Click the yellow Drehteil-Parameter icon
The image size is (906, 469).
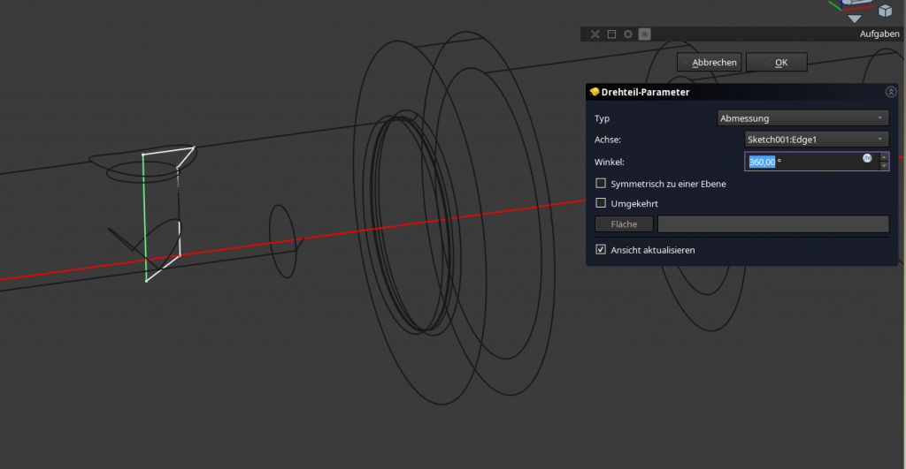coord(595,92)
